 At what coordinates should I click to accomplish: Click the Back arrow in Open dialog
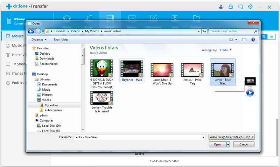[x=31, y=31]
